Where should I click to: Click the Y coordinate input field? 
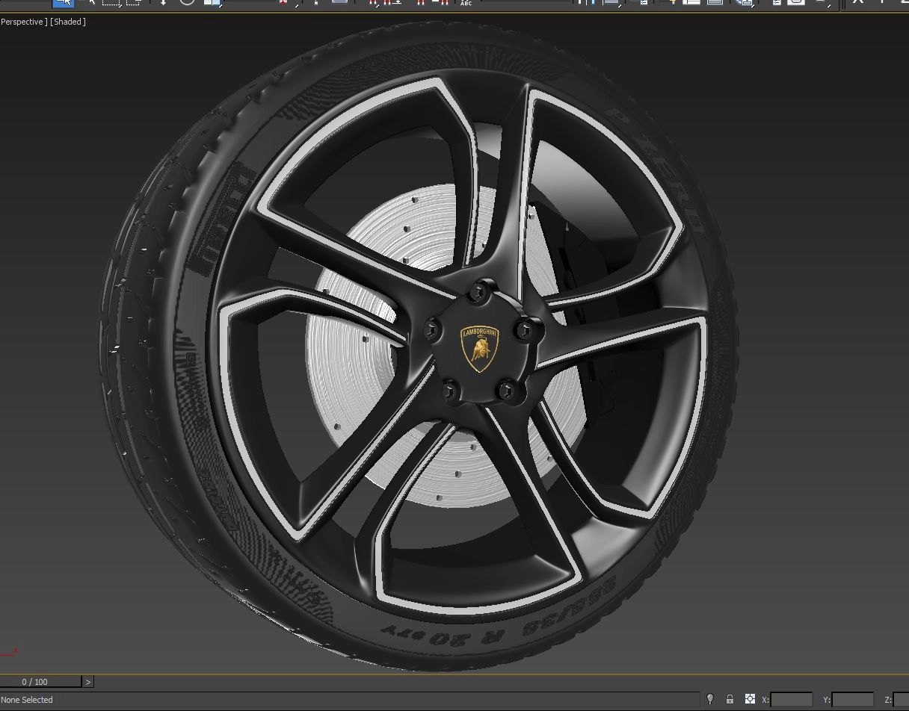point(852,700)
